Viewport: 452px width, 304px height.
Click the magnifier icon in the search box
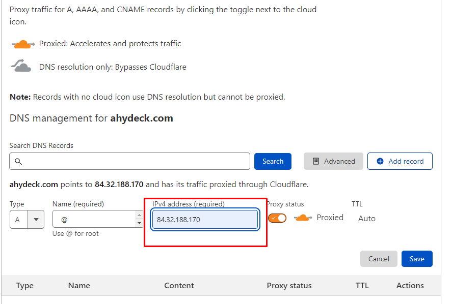click(18, 162)
